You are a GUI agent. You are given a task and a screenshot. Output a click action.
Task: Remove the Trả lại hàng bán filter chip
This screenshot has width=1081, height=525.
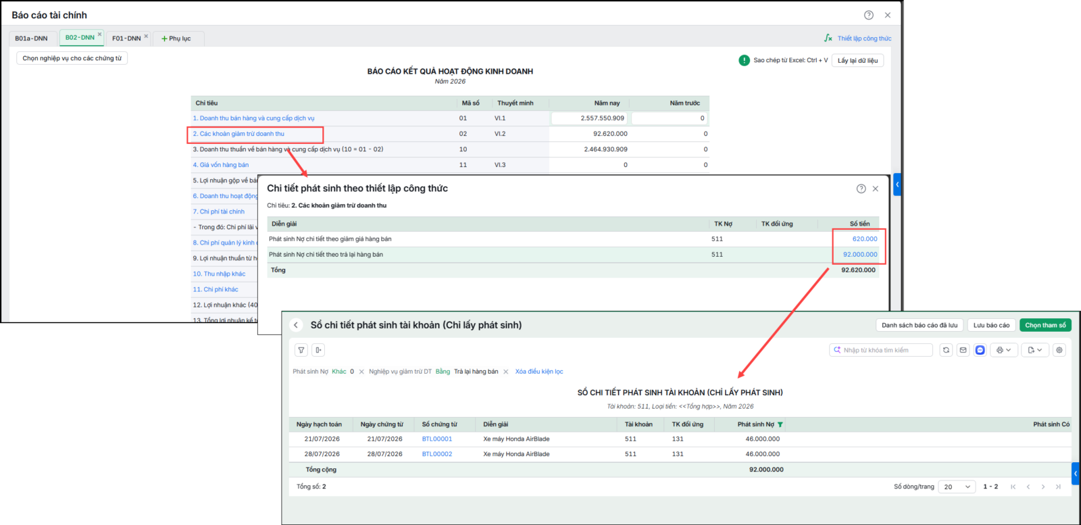pyautogui.click(x=505, y=372)
